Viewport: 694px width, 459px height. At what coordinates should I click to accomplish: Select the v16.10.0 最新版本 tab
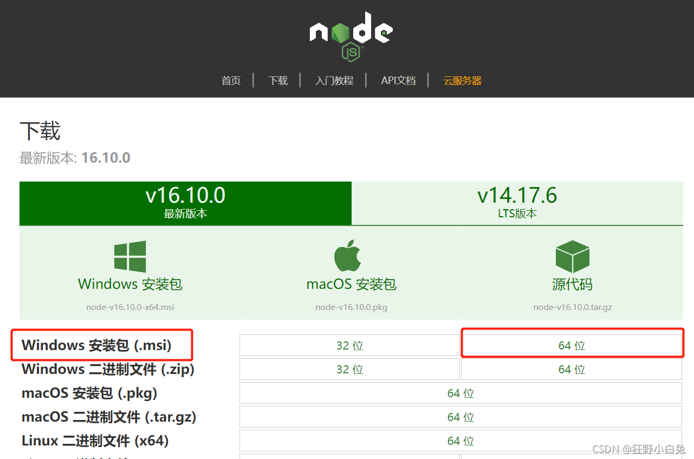(x=185, y=203)
